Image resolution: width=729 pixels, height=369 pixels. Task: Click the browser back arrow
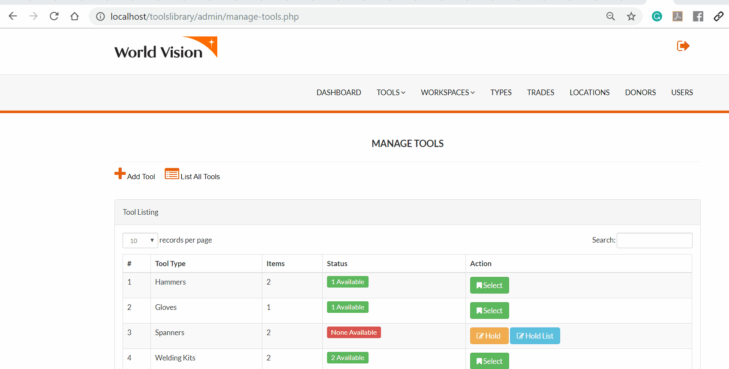(13, 16)
